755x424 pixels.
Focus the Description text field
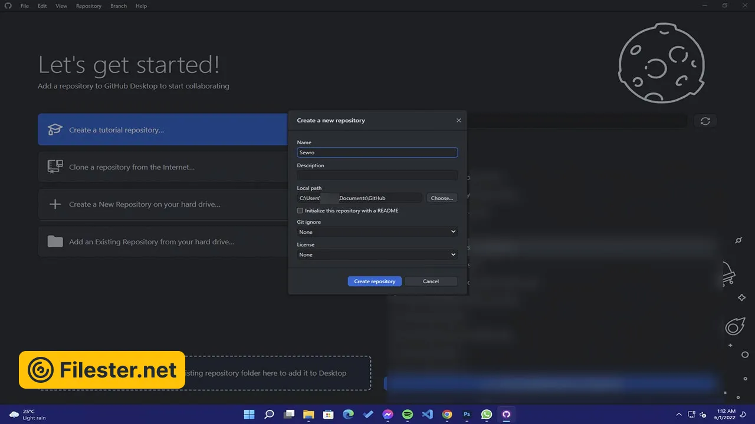tap(377, 175)
